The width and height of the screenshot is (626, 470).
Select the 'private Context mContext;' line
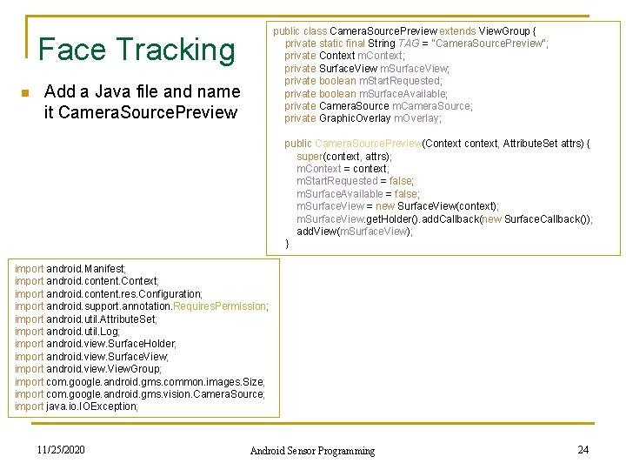coord(344,56)
